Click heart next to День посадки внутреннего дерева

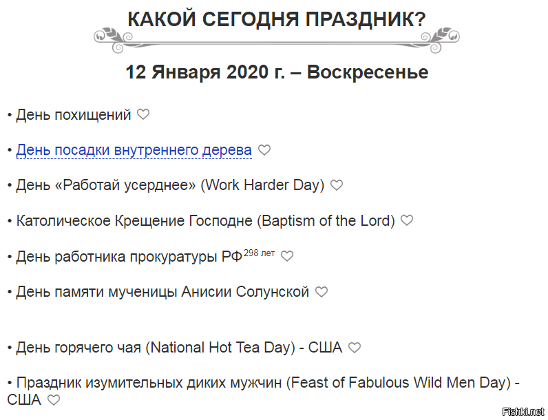[264, 150]
